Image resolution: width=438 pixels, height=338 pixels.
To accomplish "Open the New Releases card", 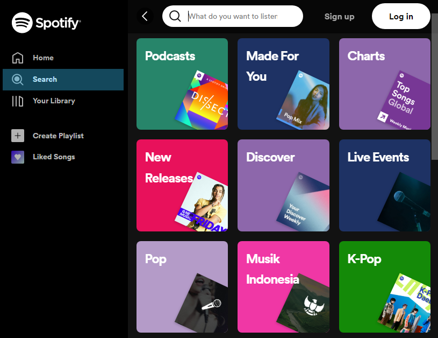I will click(182, 186).
